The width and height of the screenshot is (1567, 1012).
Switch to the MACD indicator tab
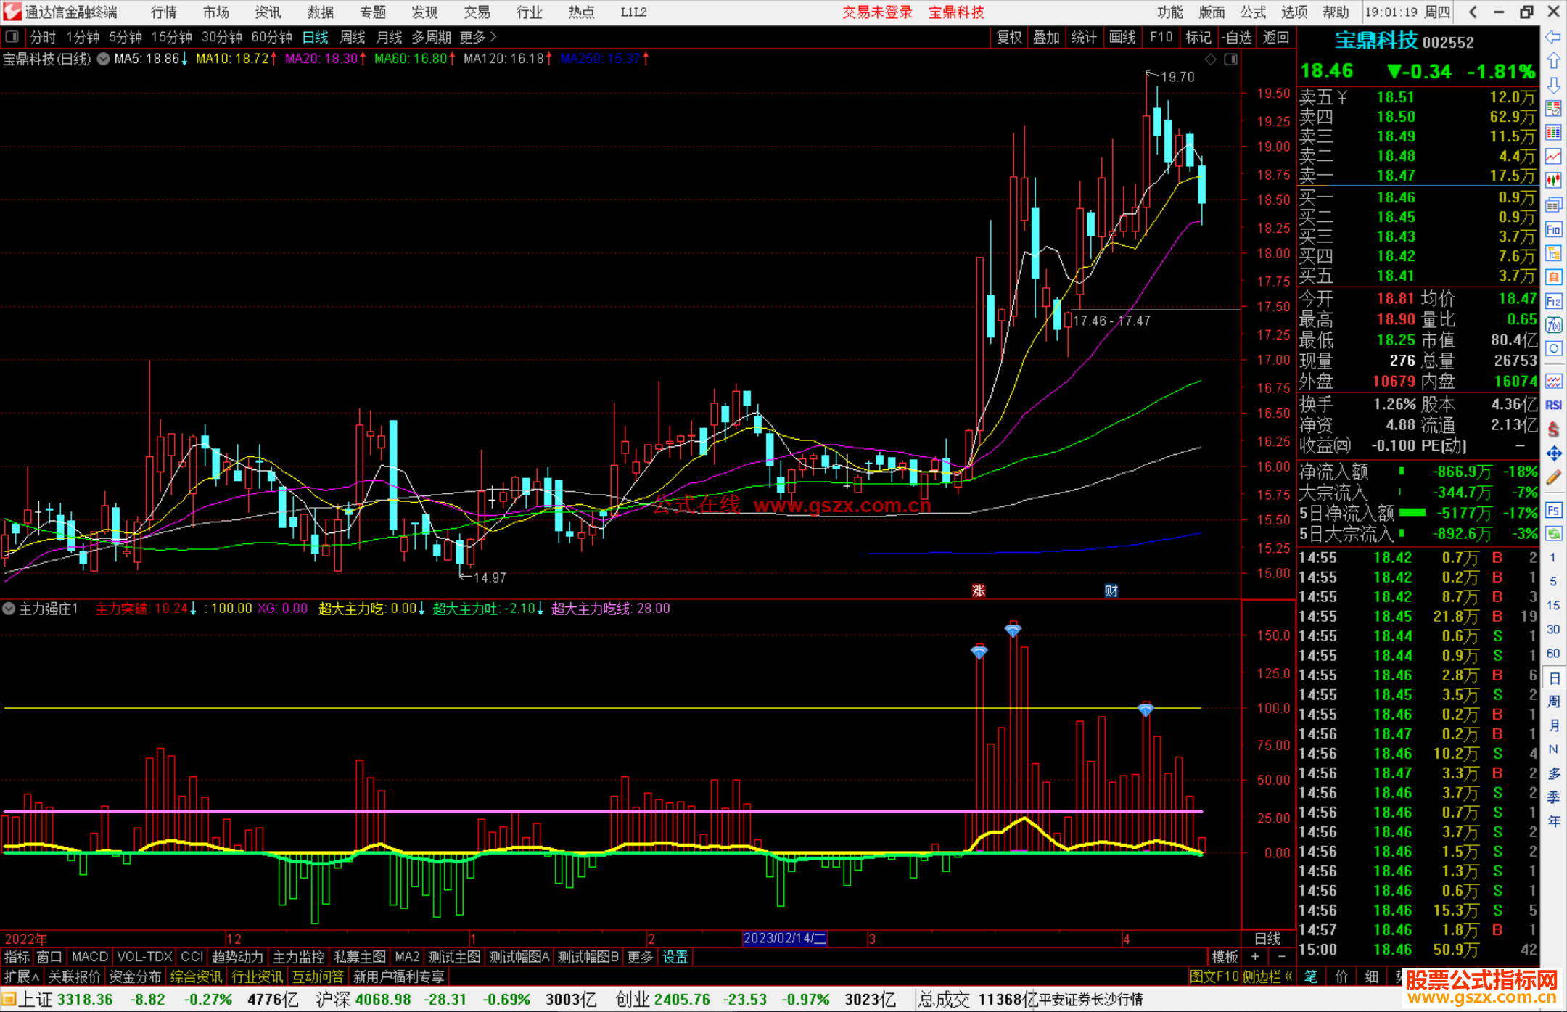click(x=90, y=957)
